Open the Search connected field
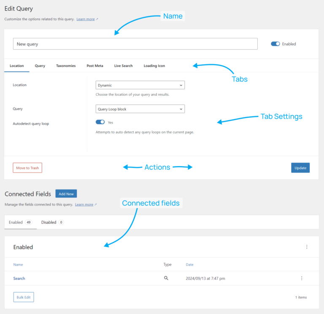The image size is (324, 314). tap(19, 279)
